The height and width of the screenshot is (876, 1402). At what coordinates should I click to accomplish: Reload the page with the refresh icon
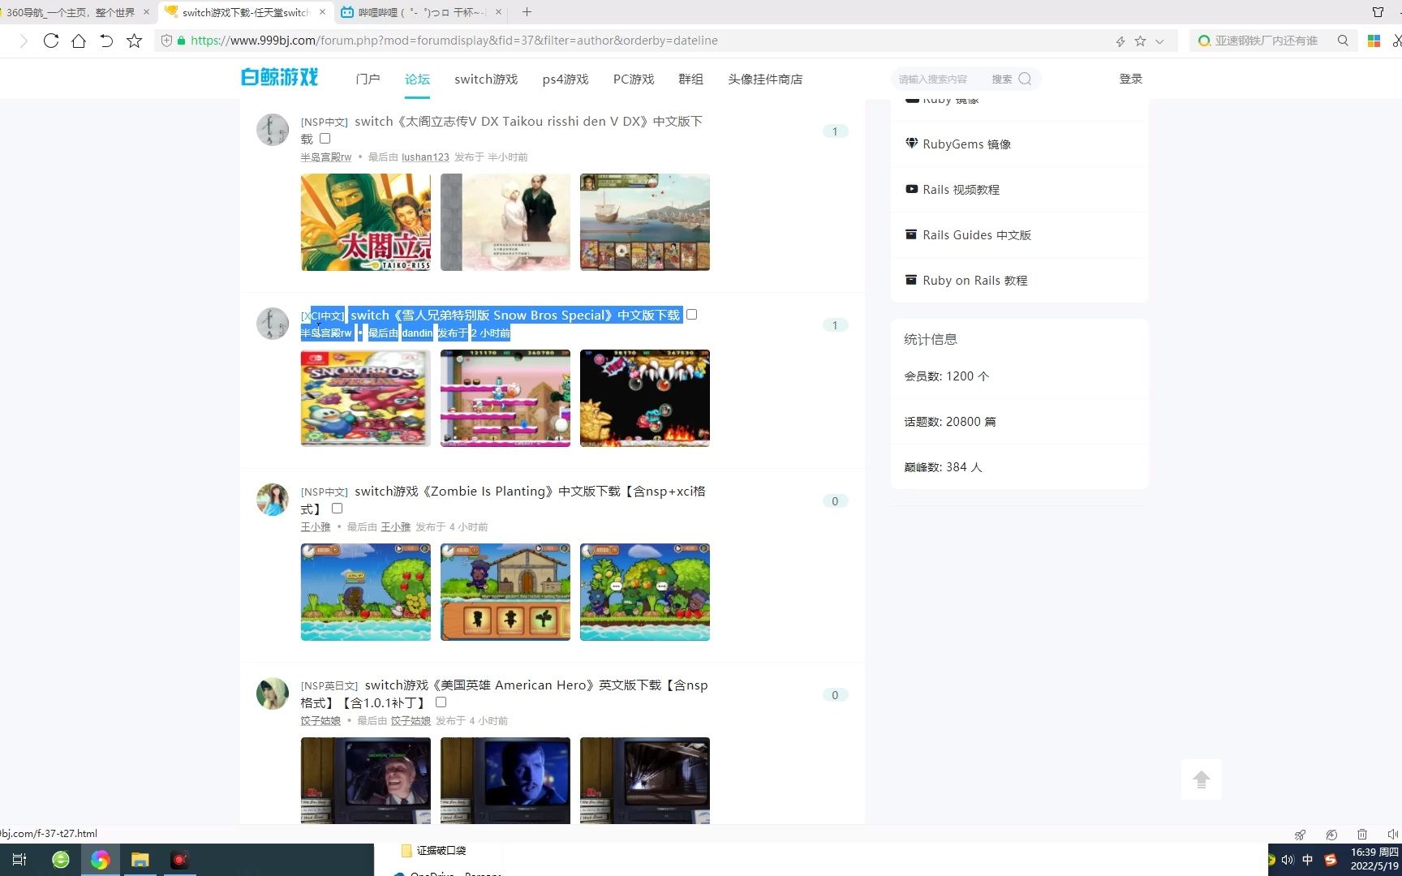tap(51, 41)
